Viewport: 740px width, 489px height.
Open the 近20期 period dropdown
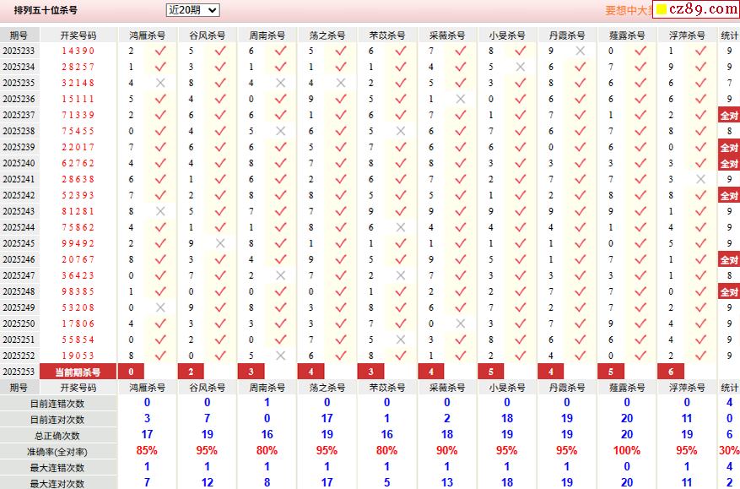pos(192,10)
